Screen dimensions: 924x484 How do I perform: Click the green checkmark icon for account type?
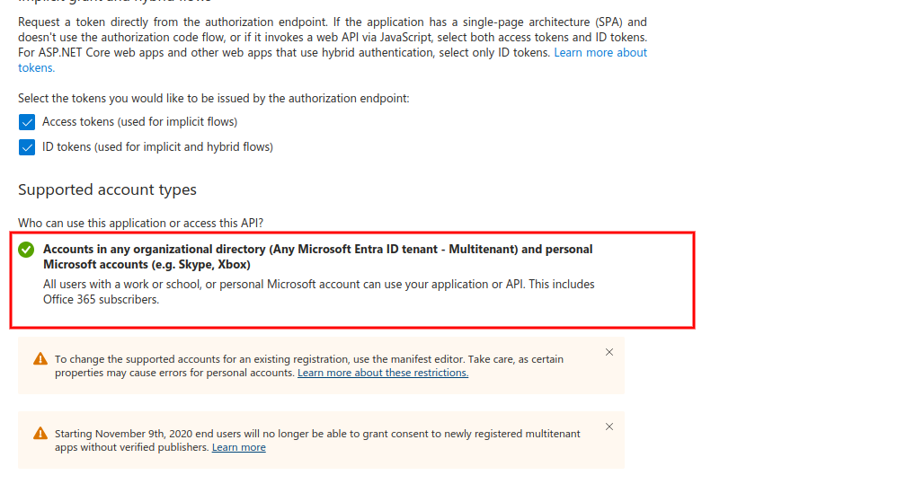pyautogui.click(x=26, y=250)
